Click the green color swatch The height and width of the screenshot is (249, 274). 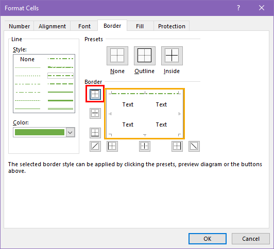40,132
